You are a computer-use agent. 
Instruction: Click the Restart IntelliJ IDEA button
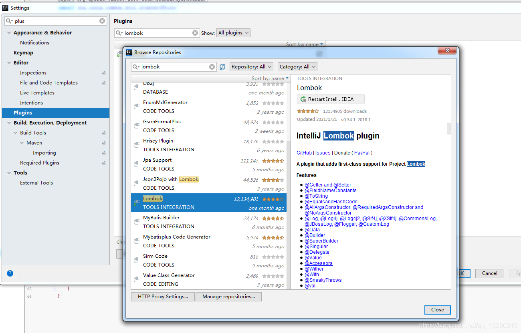pos(331,99)
